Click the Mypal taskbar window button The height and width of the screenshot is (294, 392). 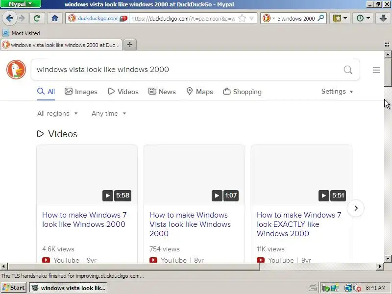tap(68, 288)
